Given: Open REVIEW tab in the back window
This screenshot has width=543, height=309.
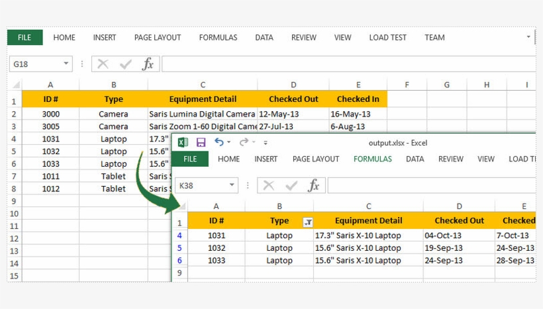Looking at the screenshot, I should tap(304, 37).
